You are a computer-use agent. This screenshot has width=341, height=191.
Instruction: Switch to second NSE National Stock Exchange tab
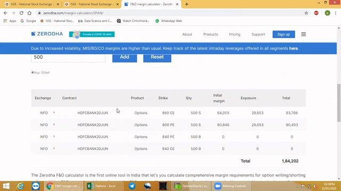(91, 4)
